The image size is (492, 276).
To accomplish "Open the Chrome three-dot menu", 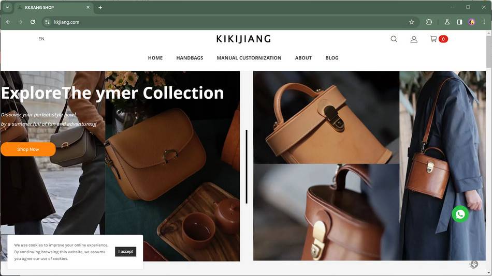I will click(484, 22).
